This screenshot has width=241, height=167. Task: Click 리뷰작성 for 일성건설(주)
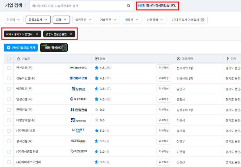point(164,99)
